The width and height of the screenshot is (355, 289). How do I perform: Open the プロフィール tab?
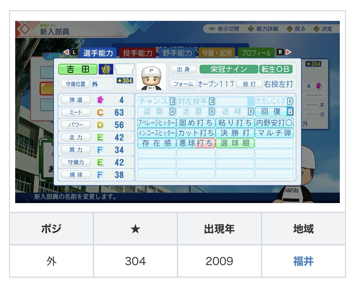(x=256, y=53)
